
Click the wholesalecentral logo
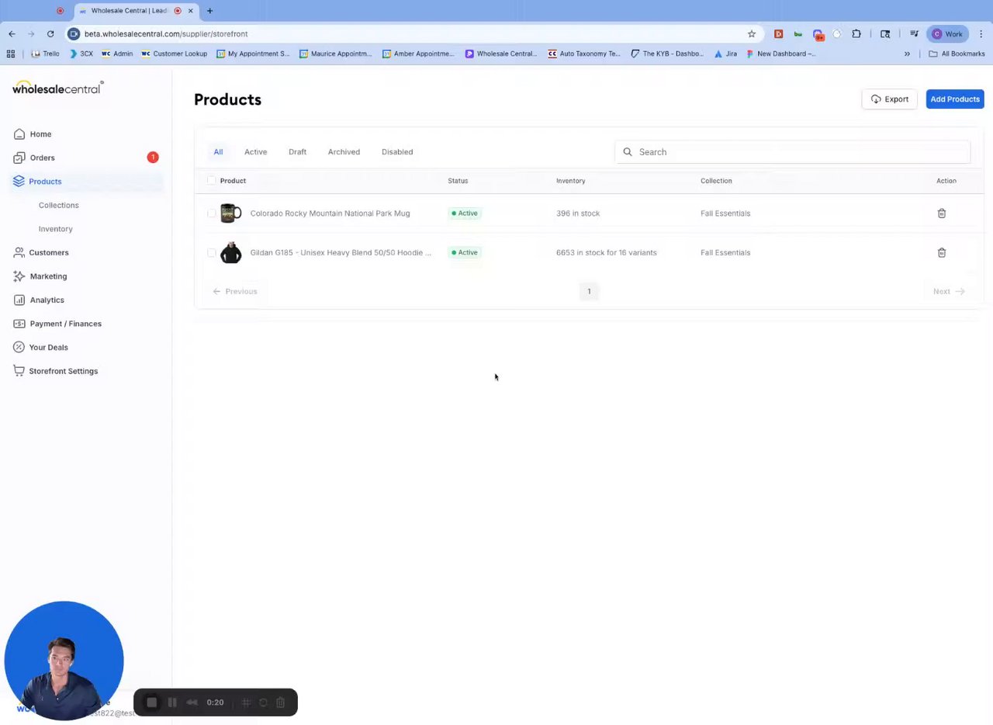tap(58, 88)
